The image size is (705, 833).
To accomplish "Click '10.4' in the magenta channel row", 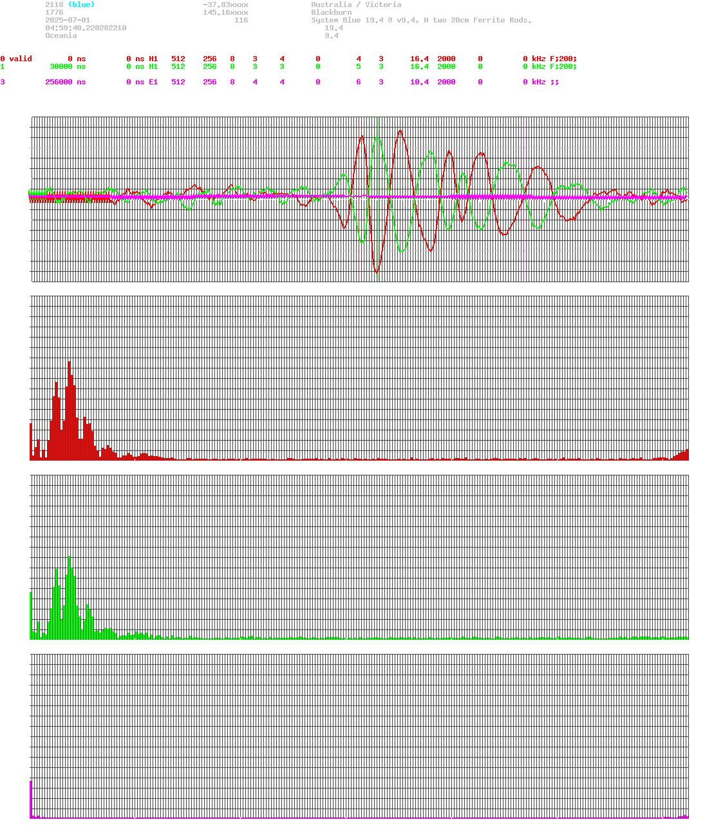I will coord(419,82).
